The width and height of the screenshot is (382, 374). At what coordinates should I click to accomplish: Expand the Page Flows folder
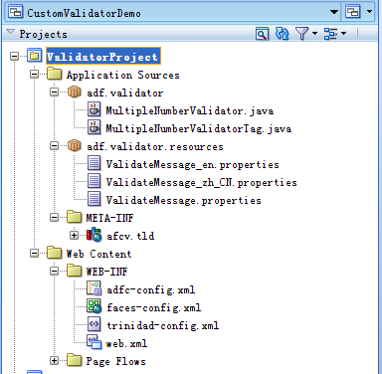pos(54,360)
